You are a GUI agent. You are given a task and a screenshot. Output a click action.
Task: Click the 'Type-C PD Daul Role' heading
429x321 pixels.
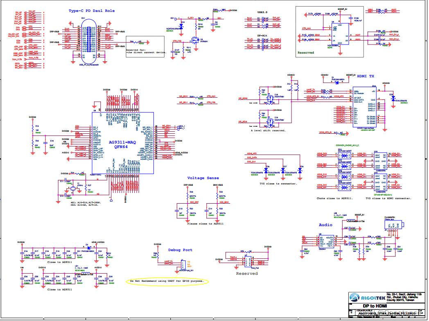point(92,11)
